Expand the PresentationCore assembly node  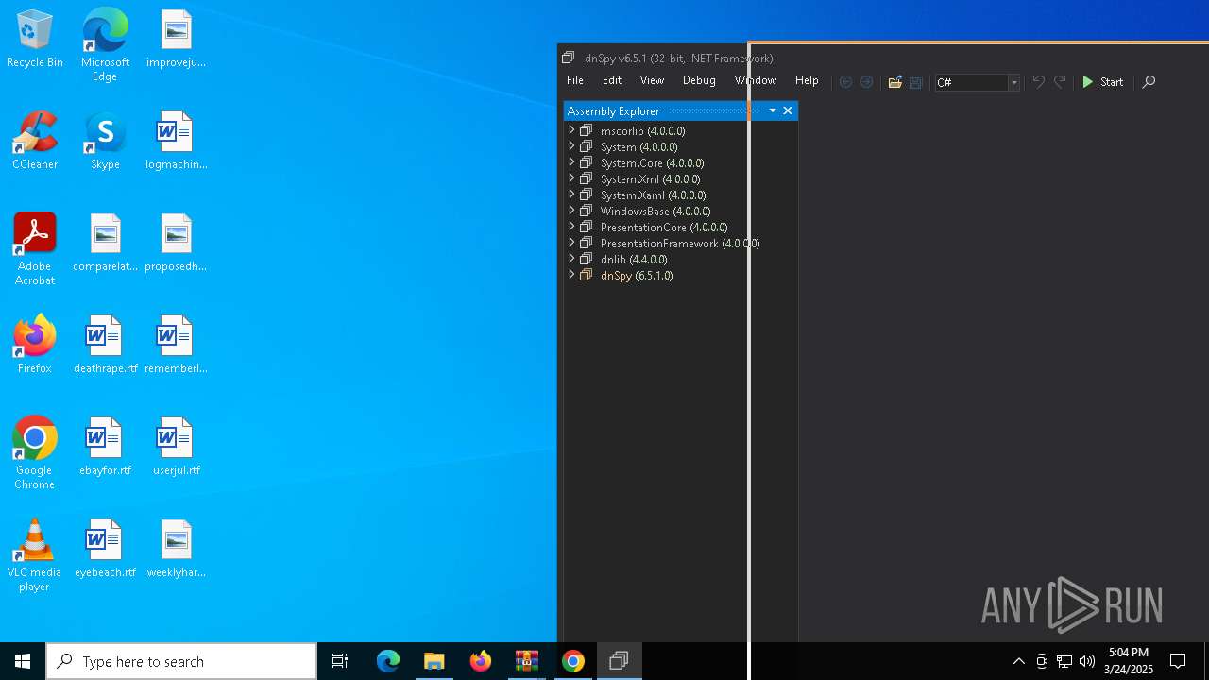[571, 227]
